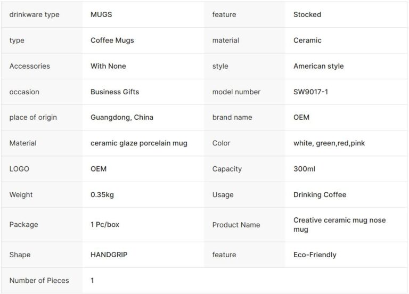Click the "With None" accessories value
This screenshot has height=294, width=409.
[x=108, y=66]
